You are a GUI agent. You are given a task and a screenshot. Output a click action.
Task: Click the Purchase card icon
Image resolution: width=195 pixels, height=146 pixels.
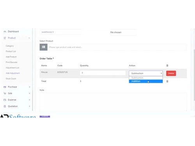pos(5,87)
